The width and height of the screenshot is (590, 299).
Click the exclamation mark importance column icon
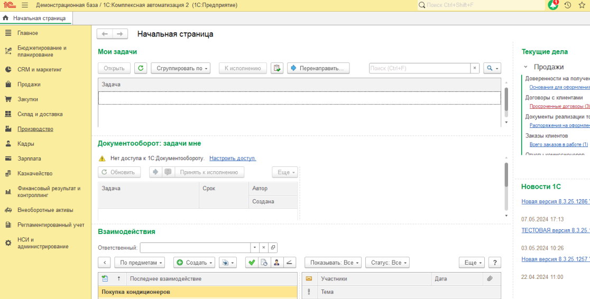[x=309, y=292]
